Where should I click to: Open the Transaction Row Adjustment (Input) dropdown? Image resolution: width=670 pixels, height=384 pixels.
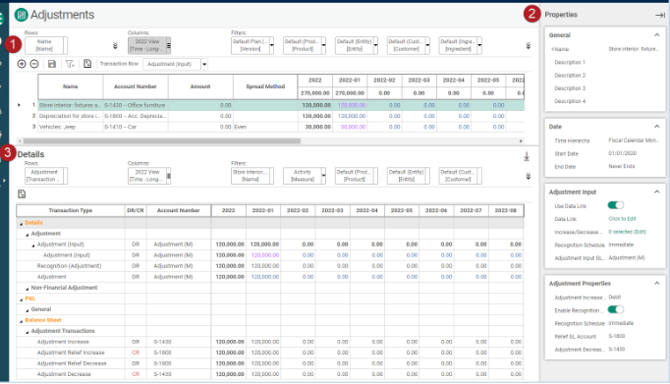pos(204,64)
